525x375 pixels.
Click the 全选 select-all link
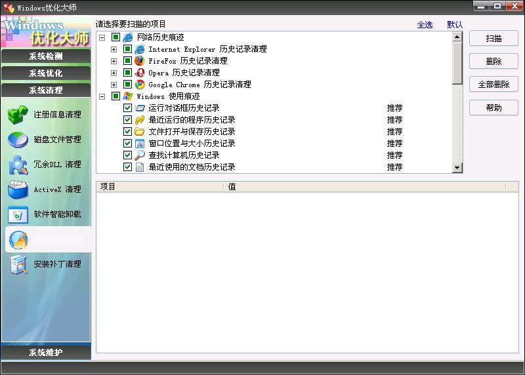tap(425, 25)
